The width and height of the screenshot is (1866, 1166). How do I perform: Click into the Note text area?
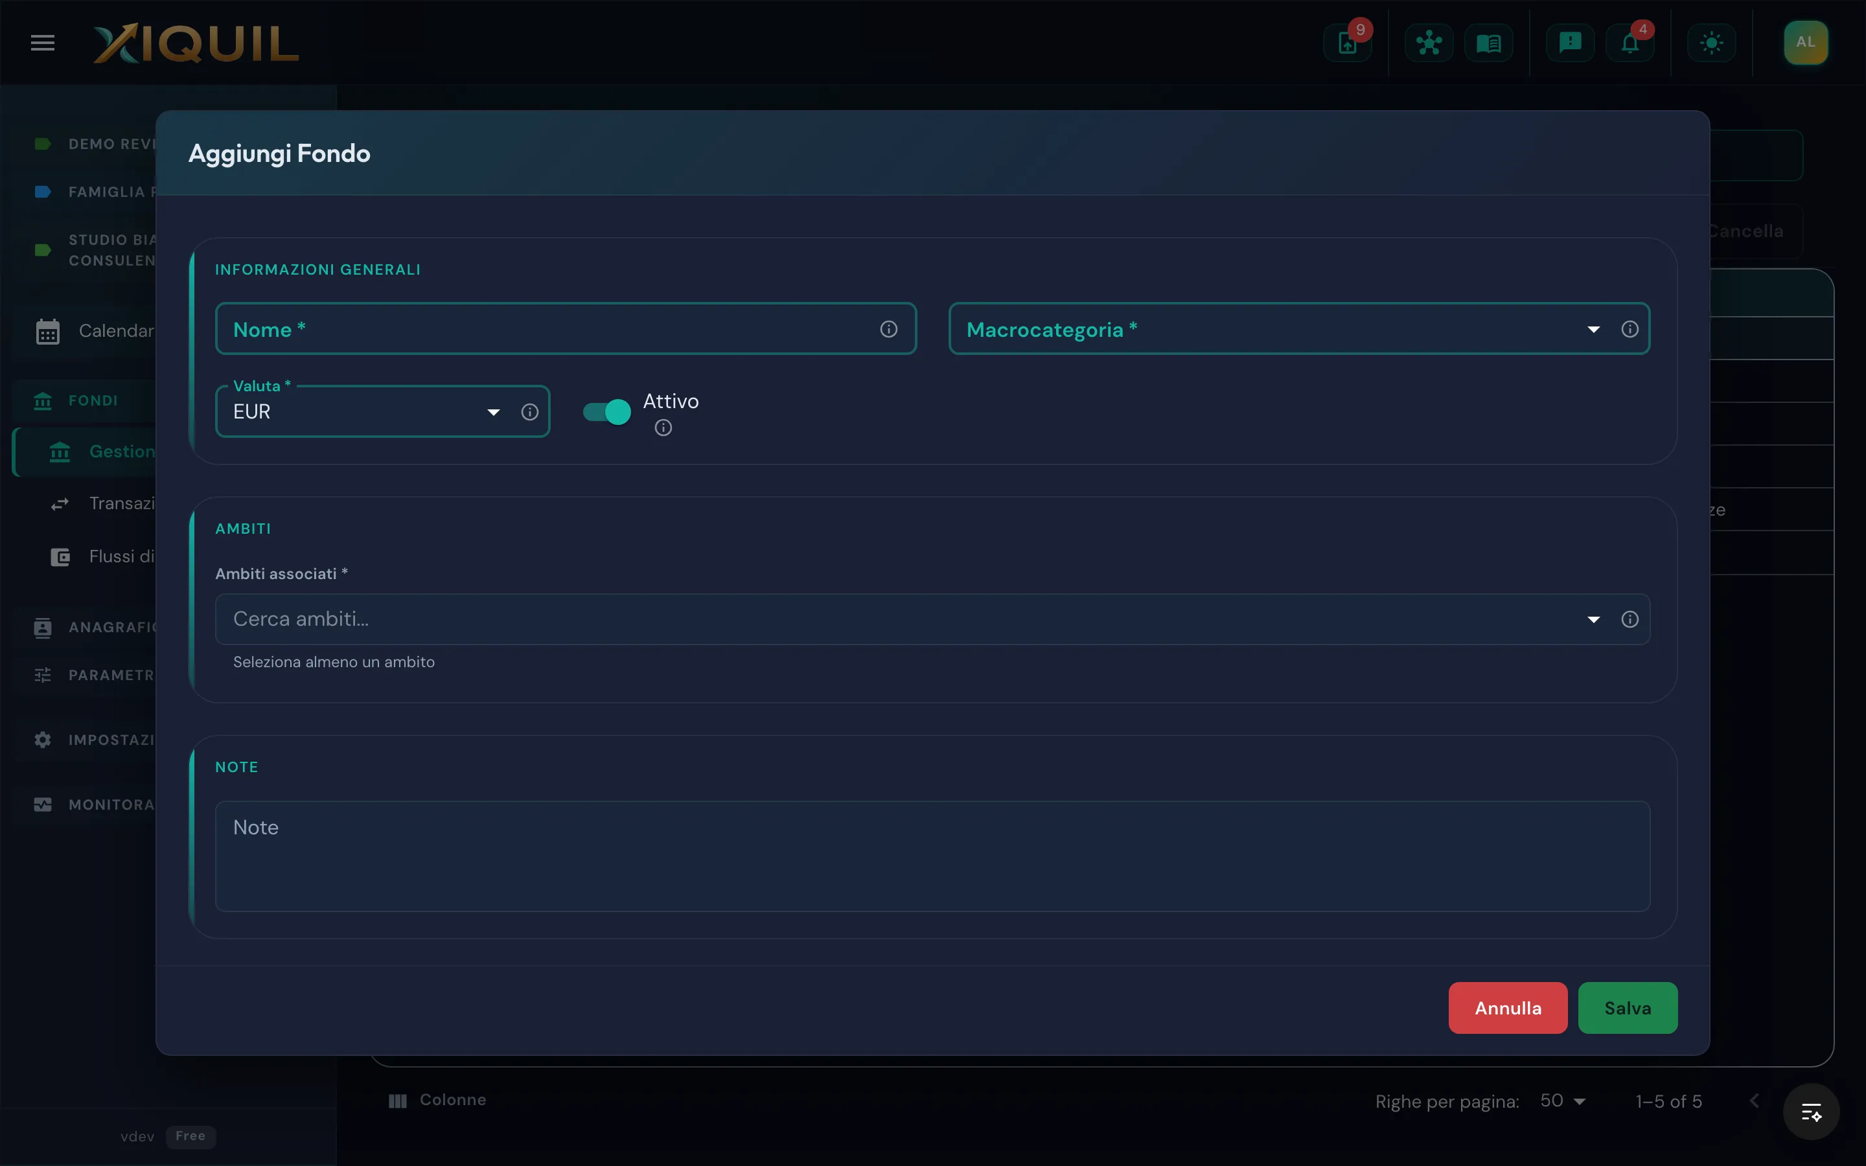[932, 856]
